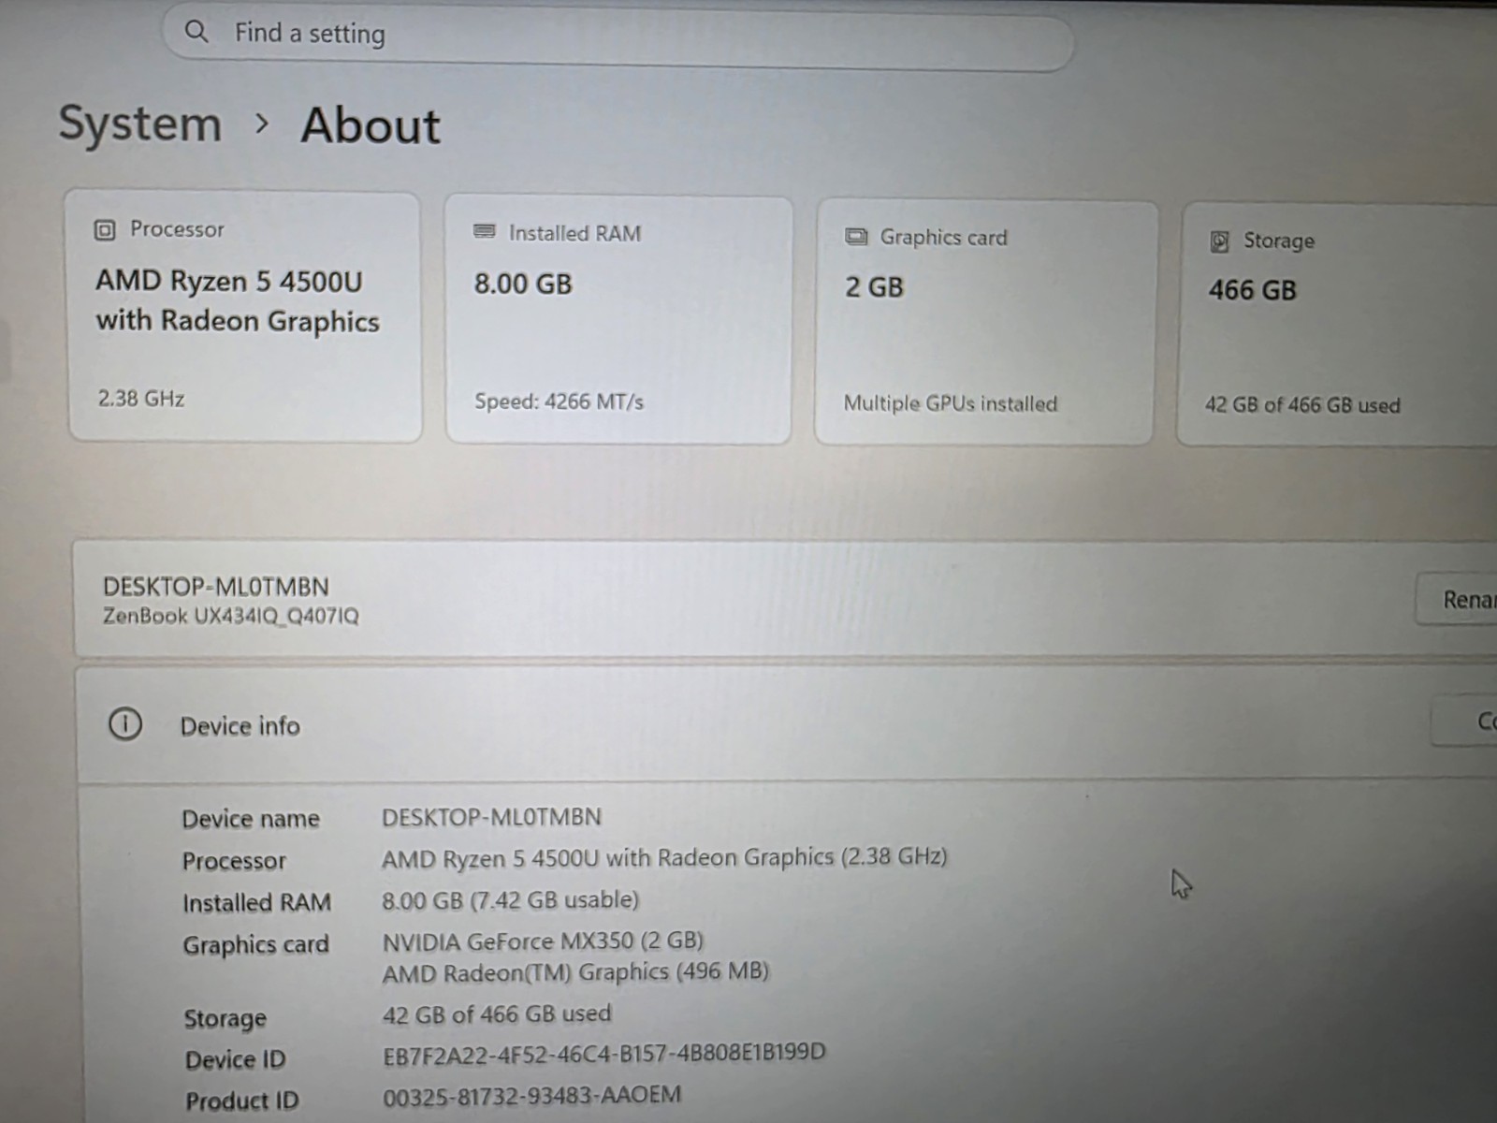Image resolution: width=1497 pixels, height=1123 pixels.
Task: Open the Processor summary card
Action: point(244,316)
